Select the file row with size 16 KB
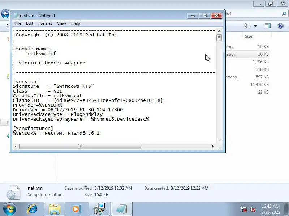Screen dimensions: 289x216 247,54
